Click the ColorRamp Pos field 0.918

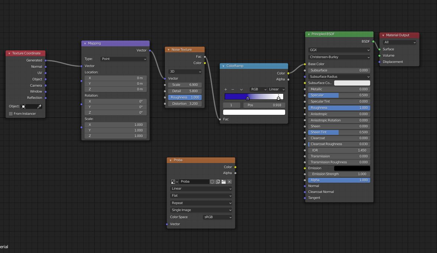264,105
